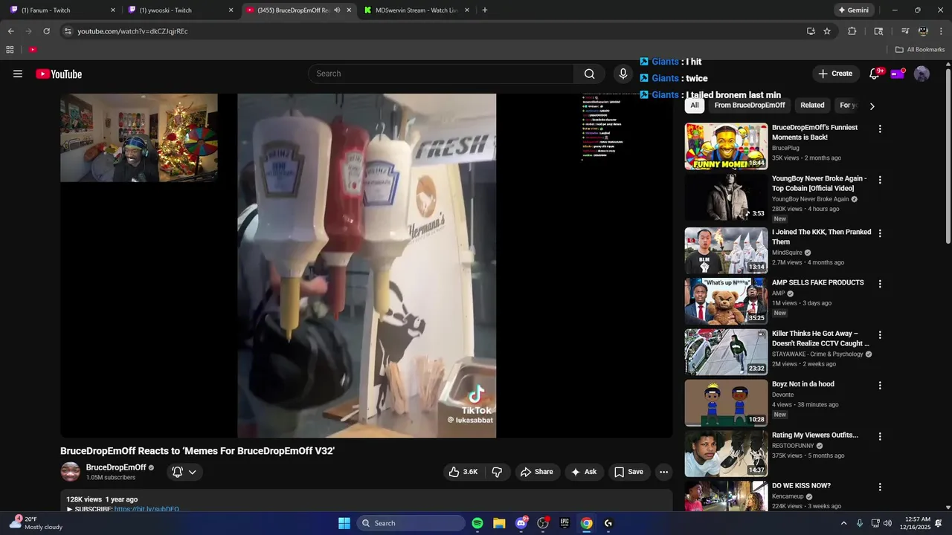View site information icon beside the URL
The image size is (952, 535).
click(x=68, y=31)
